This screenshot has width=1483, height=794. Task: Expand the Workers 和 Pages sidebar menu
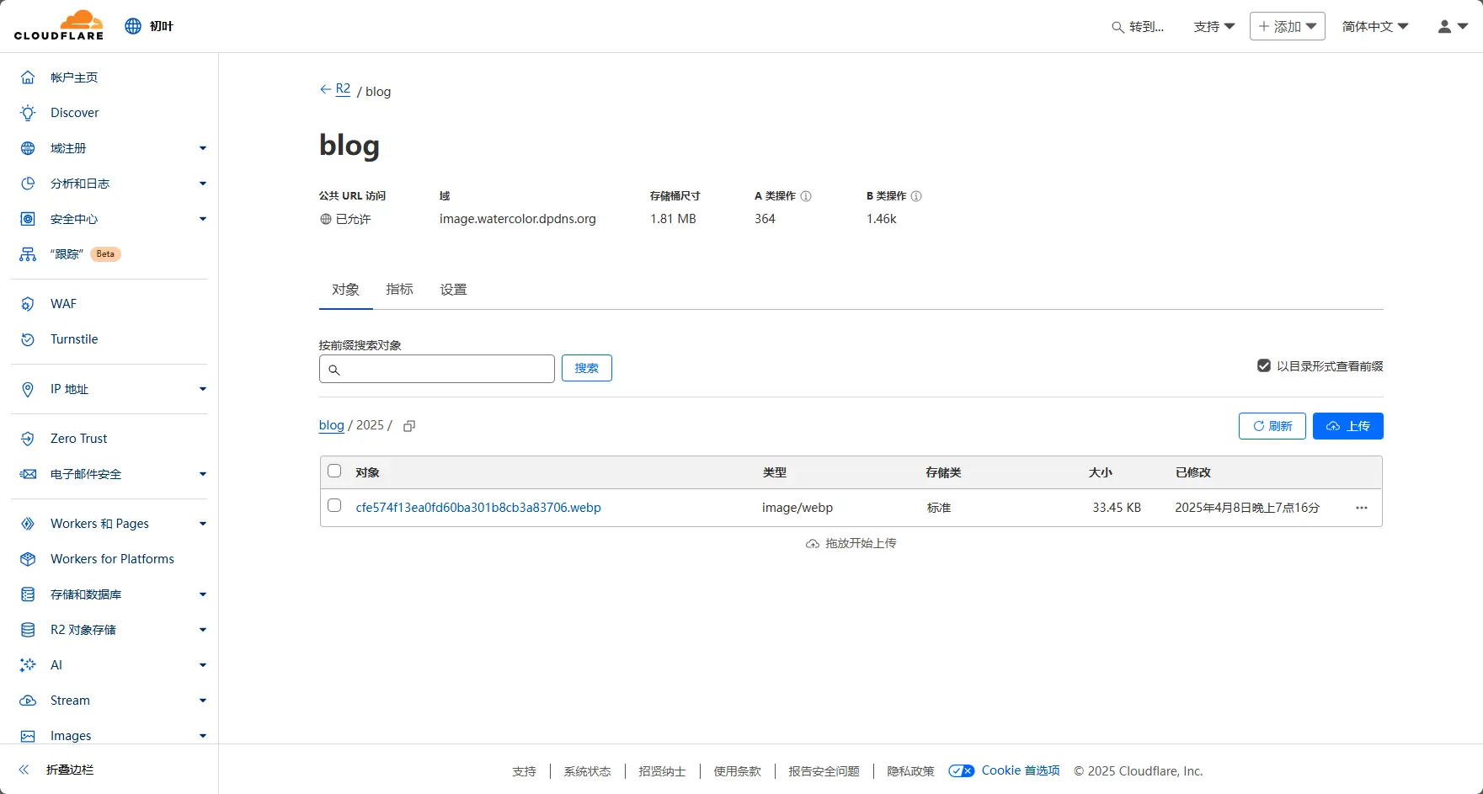point(202,524)
